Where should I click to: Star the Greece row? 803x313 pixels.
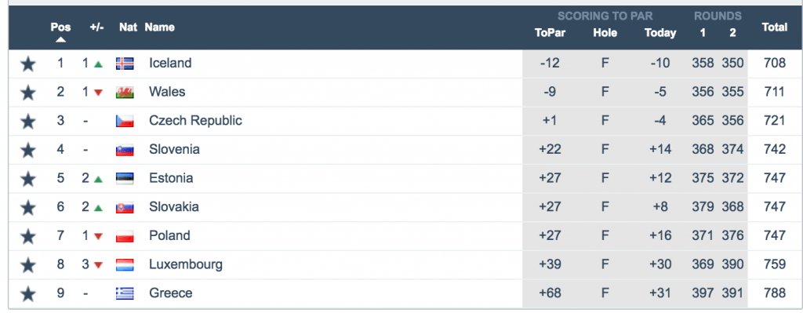(x=28, y=294)
